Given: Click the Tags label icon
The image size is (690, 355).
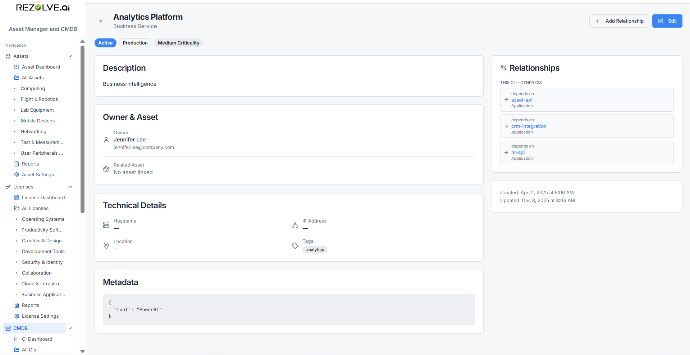Looking at the screenshot, I should pyautogui.click(x=295, y=246).
